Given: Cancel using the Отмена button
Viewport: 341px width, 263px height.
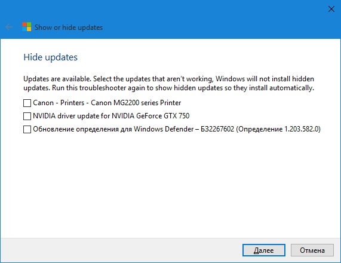Looking at the screenshot, I should (312, 250).
